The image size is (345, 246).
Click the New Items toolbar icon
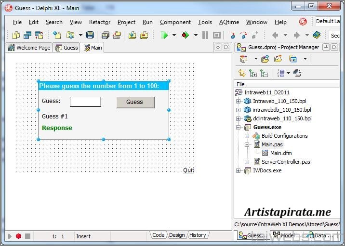pos(57,35)
